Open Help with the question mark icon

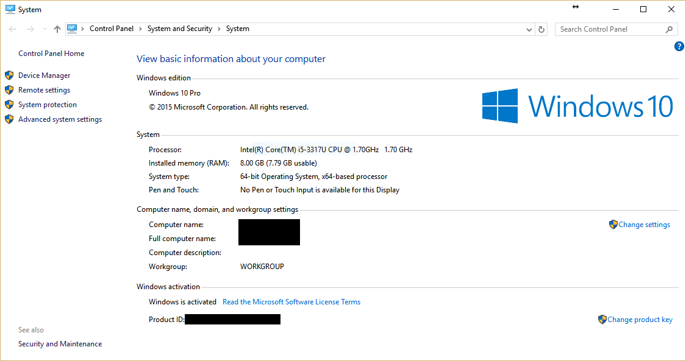coord(679,46)
